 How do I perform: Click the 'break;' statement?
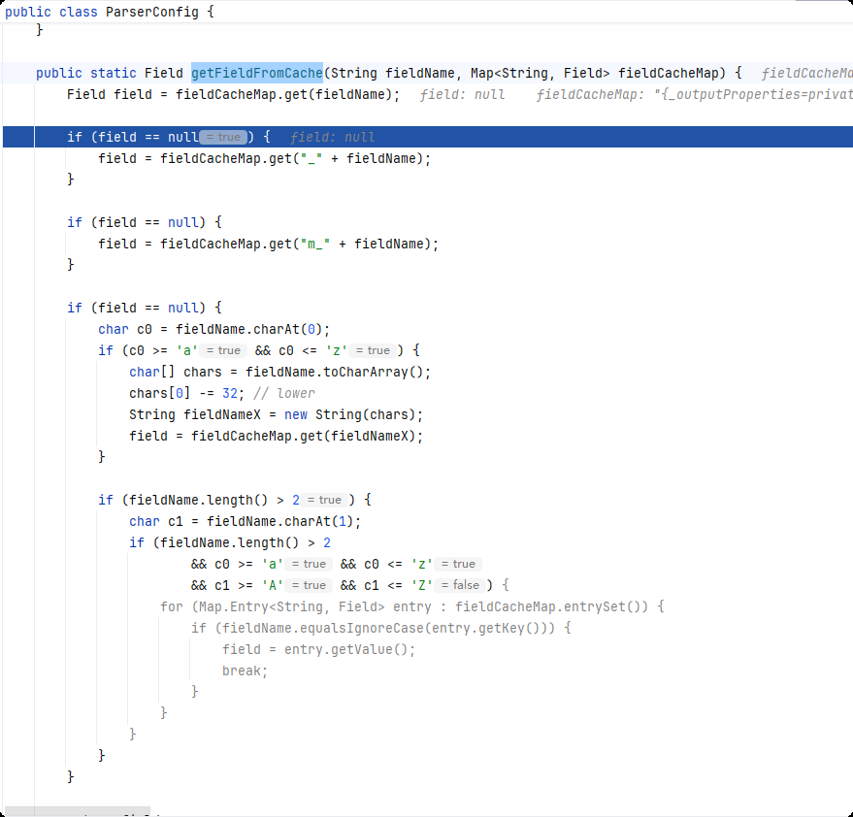(x=245, y=670)
